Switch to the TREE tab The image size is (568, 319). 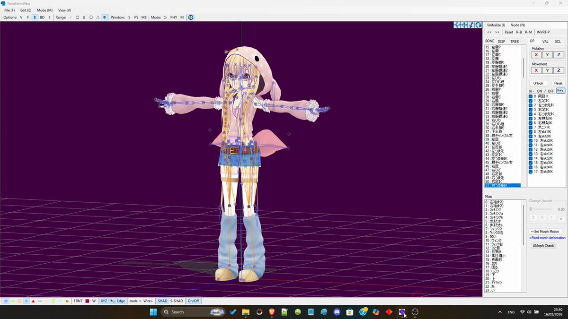515,42
